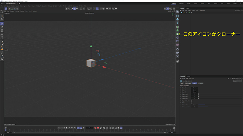Open the MoGraph main menu
The height and width of the screenshot is (136, 243).
39,6
